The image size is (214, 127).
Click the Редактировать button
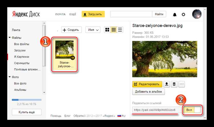[x=147, y=84]
